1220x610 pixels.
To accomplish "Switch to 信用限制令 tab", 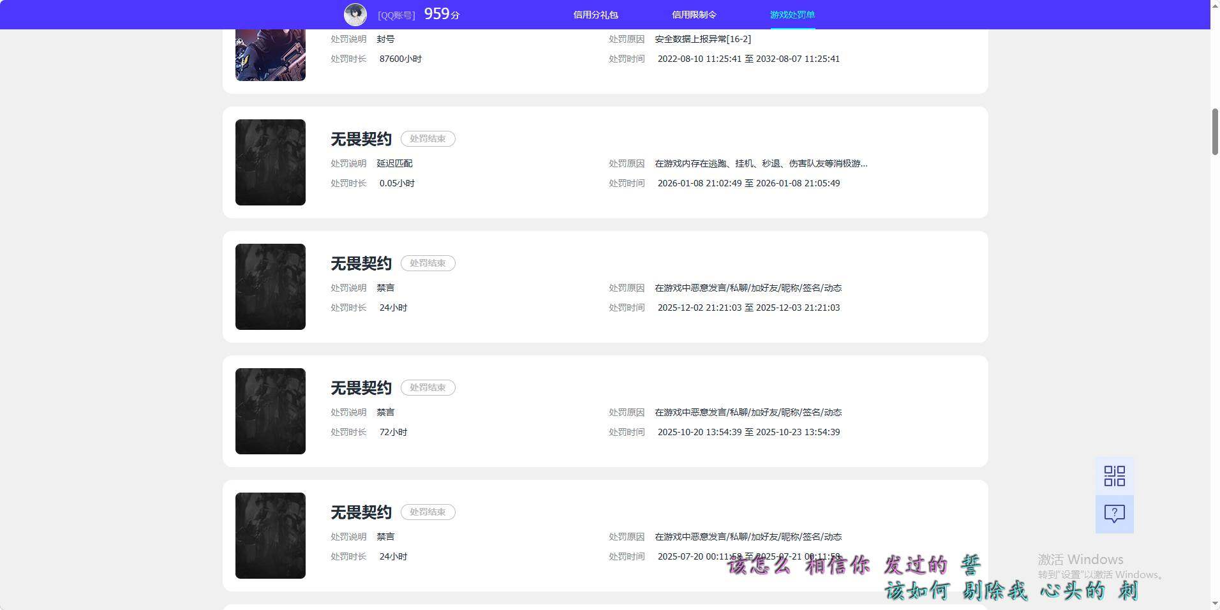I will click(x=694, y=15).
